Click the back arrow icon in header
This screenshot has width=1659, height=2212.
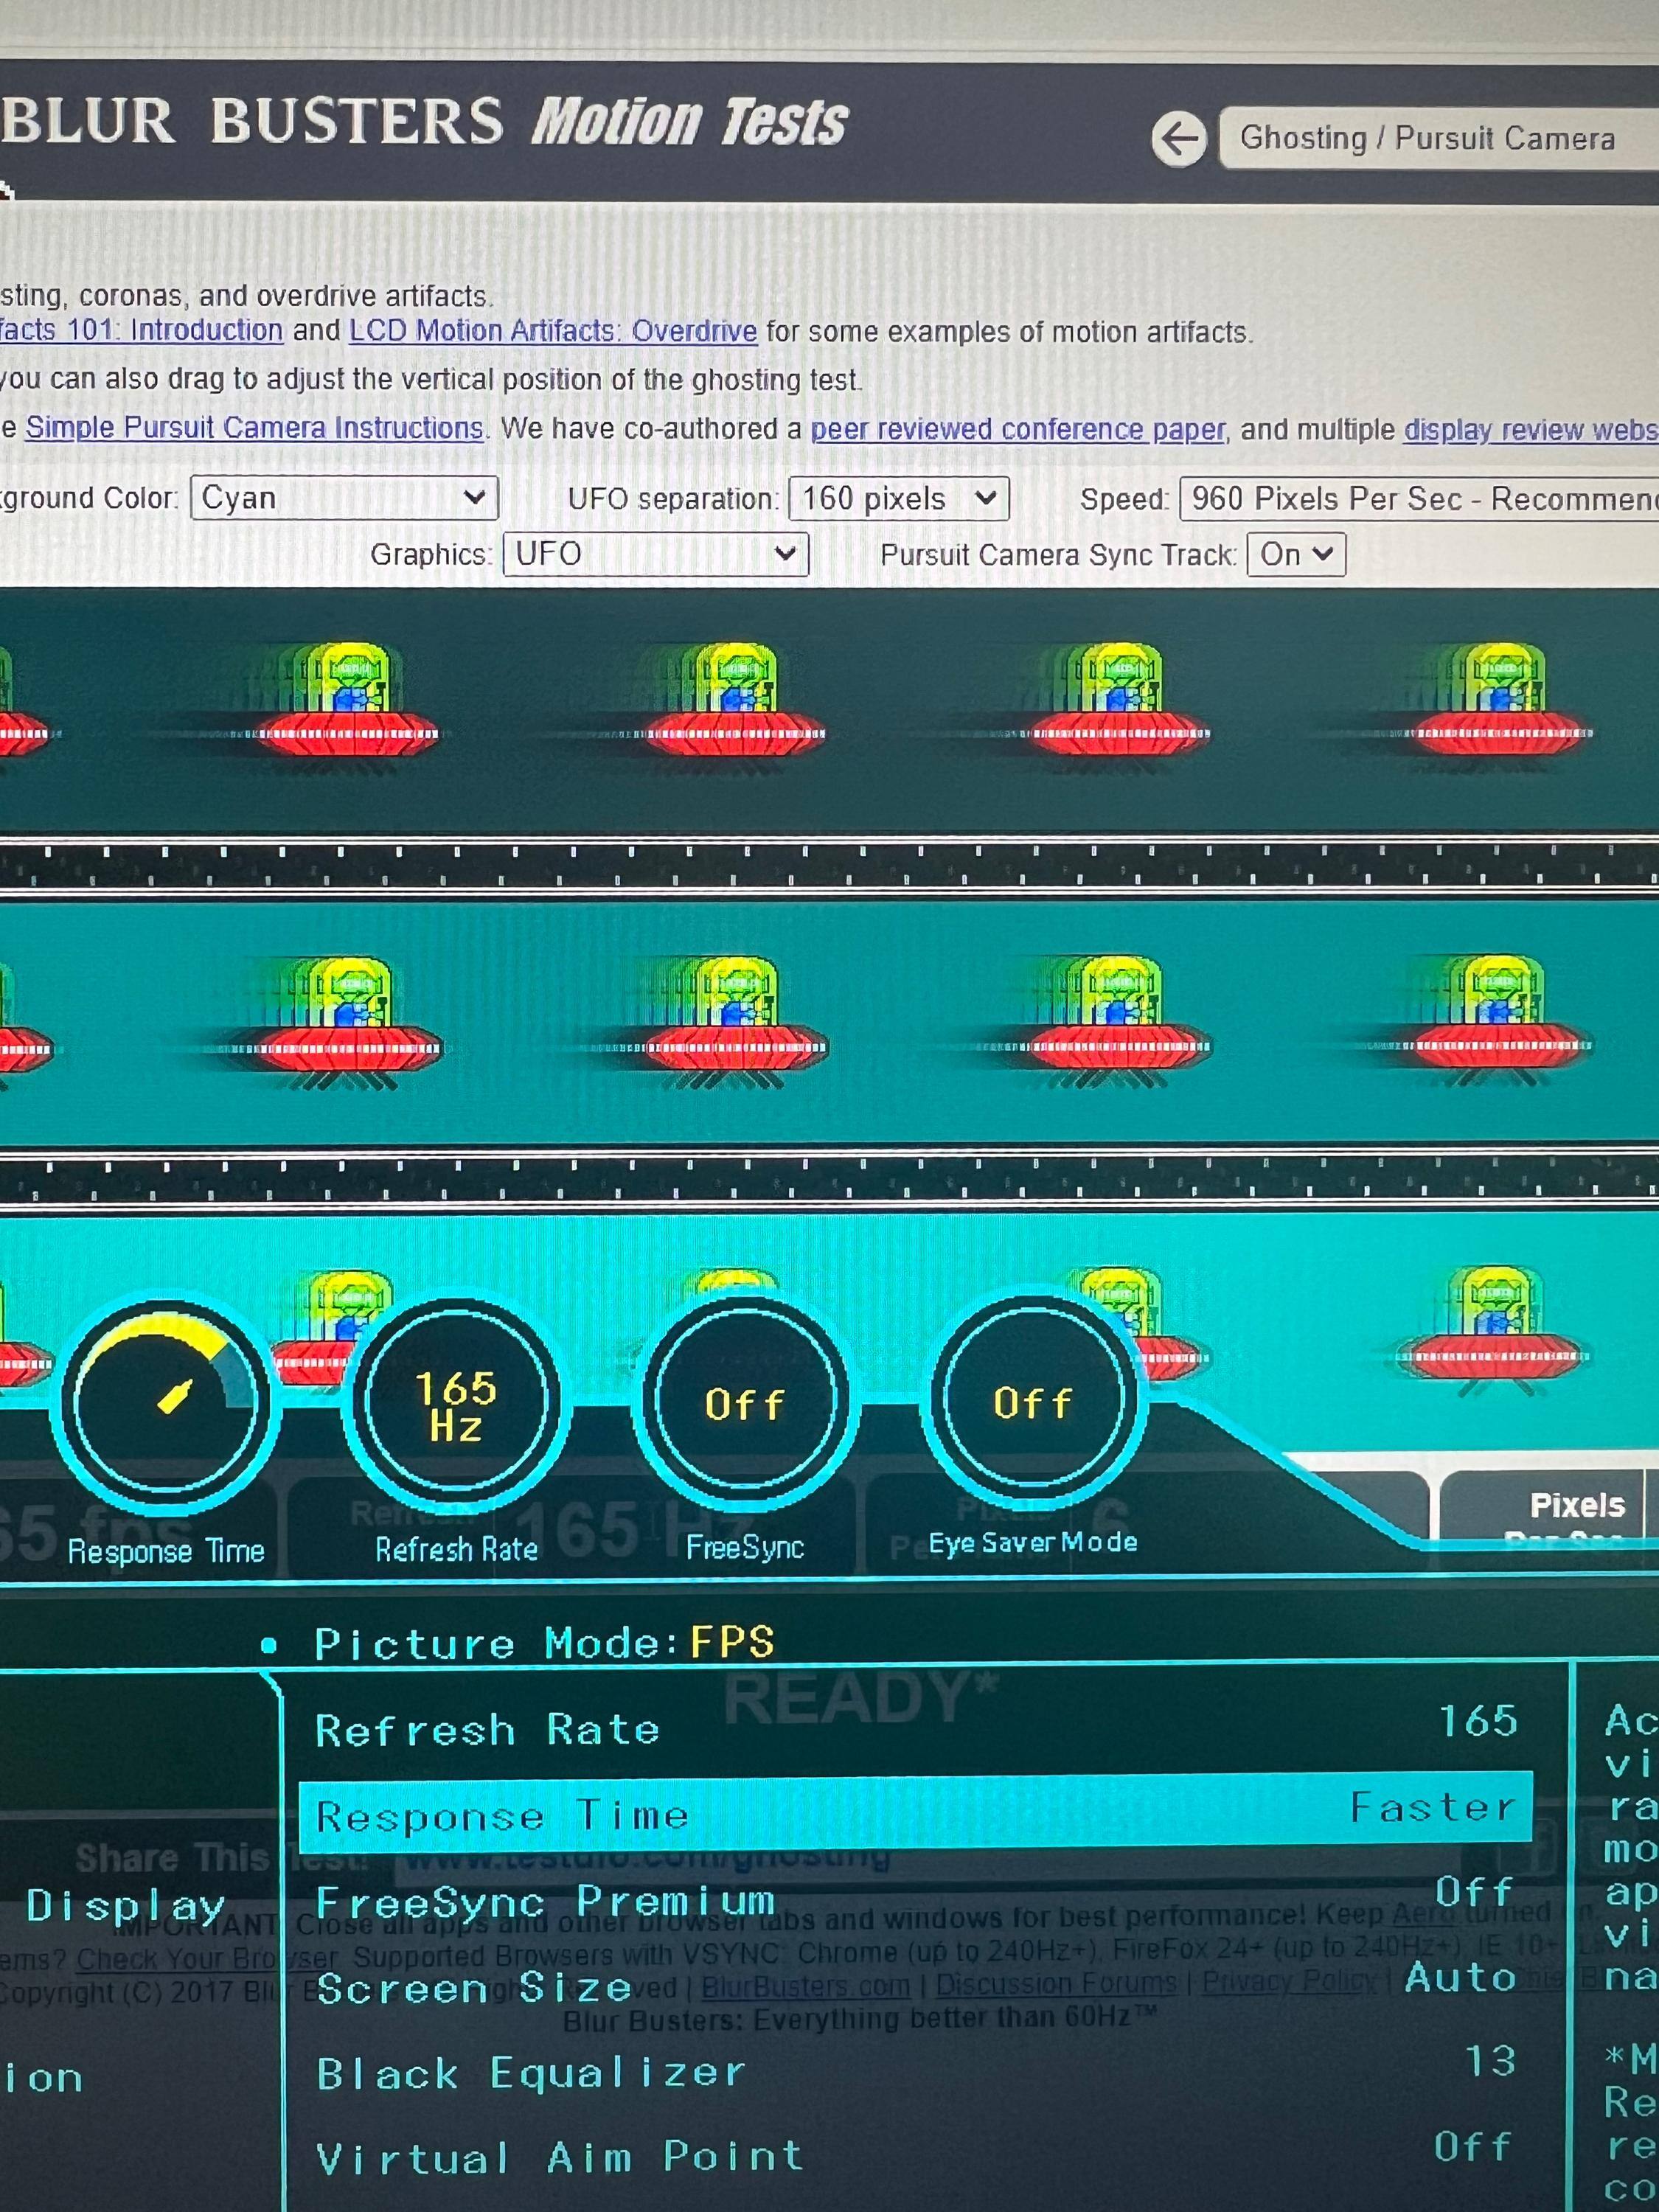tap(1179, 139)
